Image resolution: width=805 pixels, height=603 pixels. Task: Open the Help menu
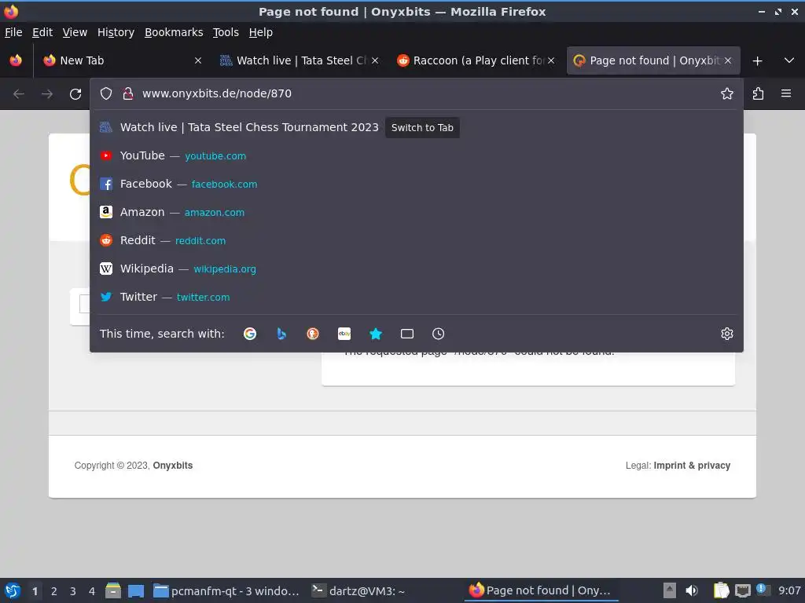tap(261, 32)
